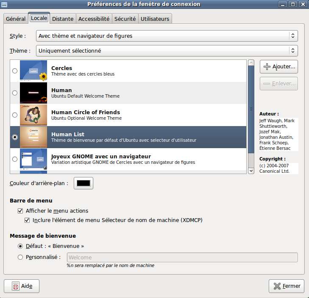Click the Ajouter button to add theme
309x298 pixels.
tap(278, 67)
